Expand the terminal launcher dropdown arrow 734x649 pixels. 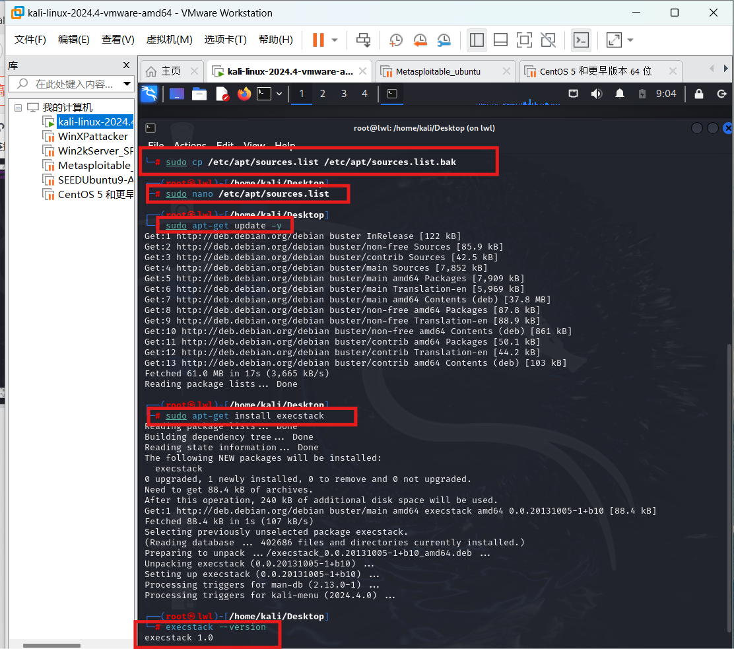tap(279, 94)
